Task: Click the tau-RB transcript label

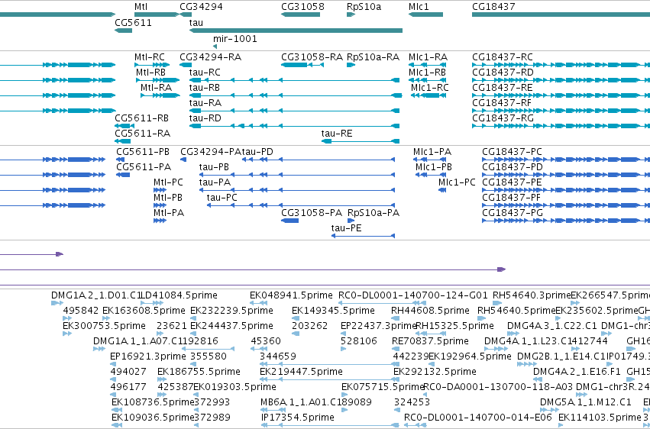Action: pyautogui.click(x=205, y=88)
